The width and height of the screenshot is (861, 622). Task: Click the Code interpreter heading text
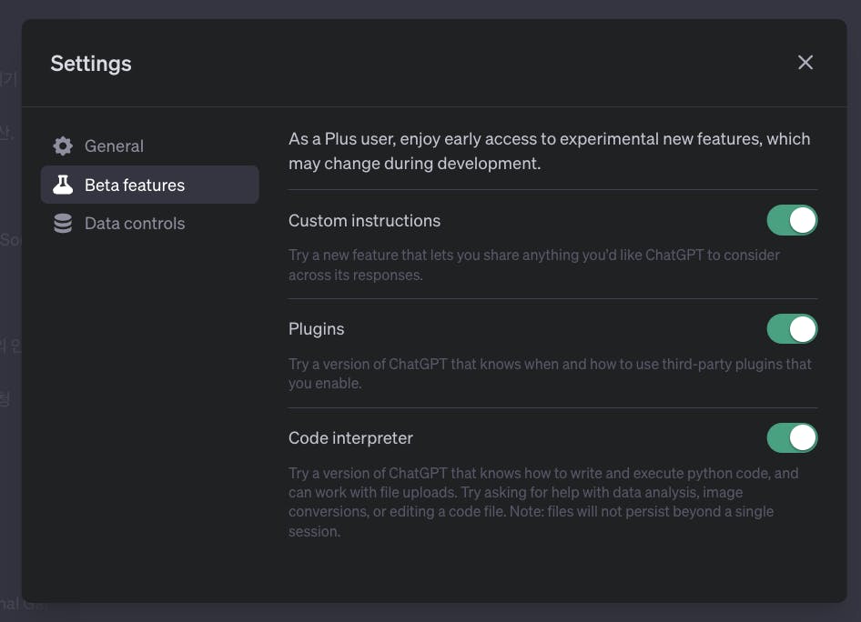[350, 438]
